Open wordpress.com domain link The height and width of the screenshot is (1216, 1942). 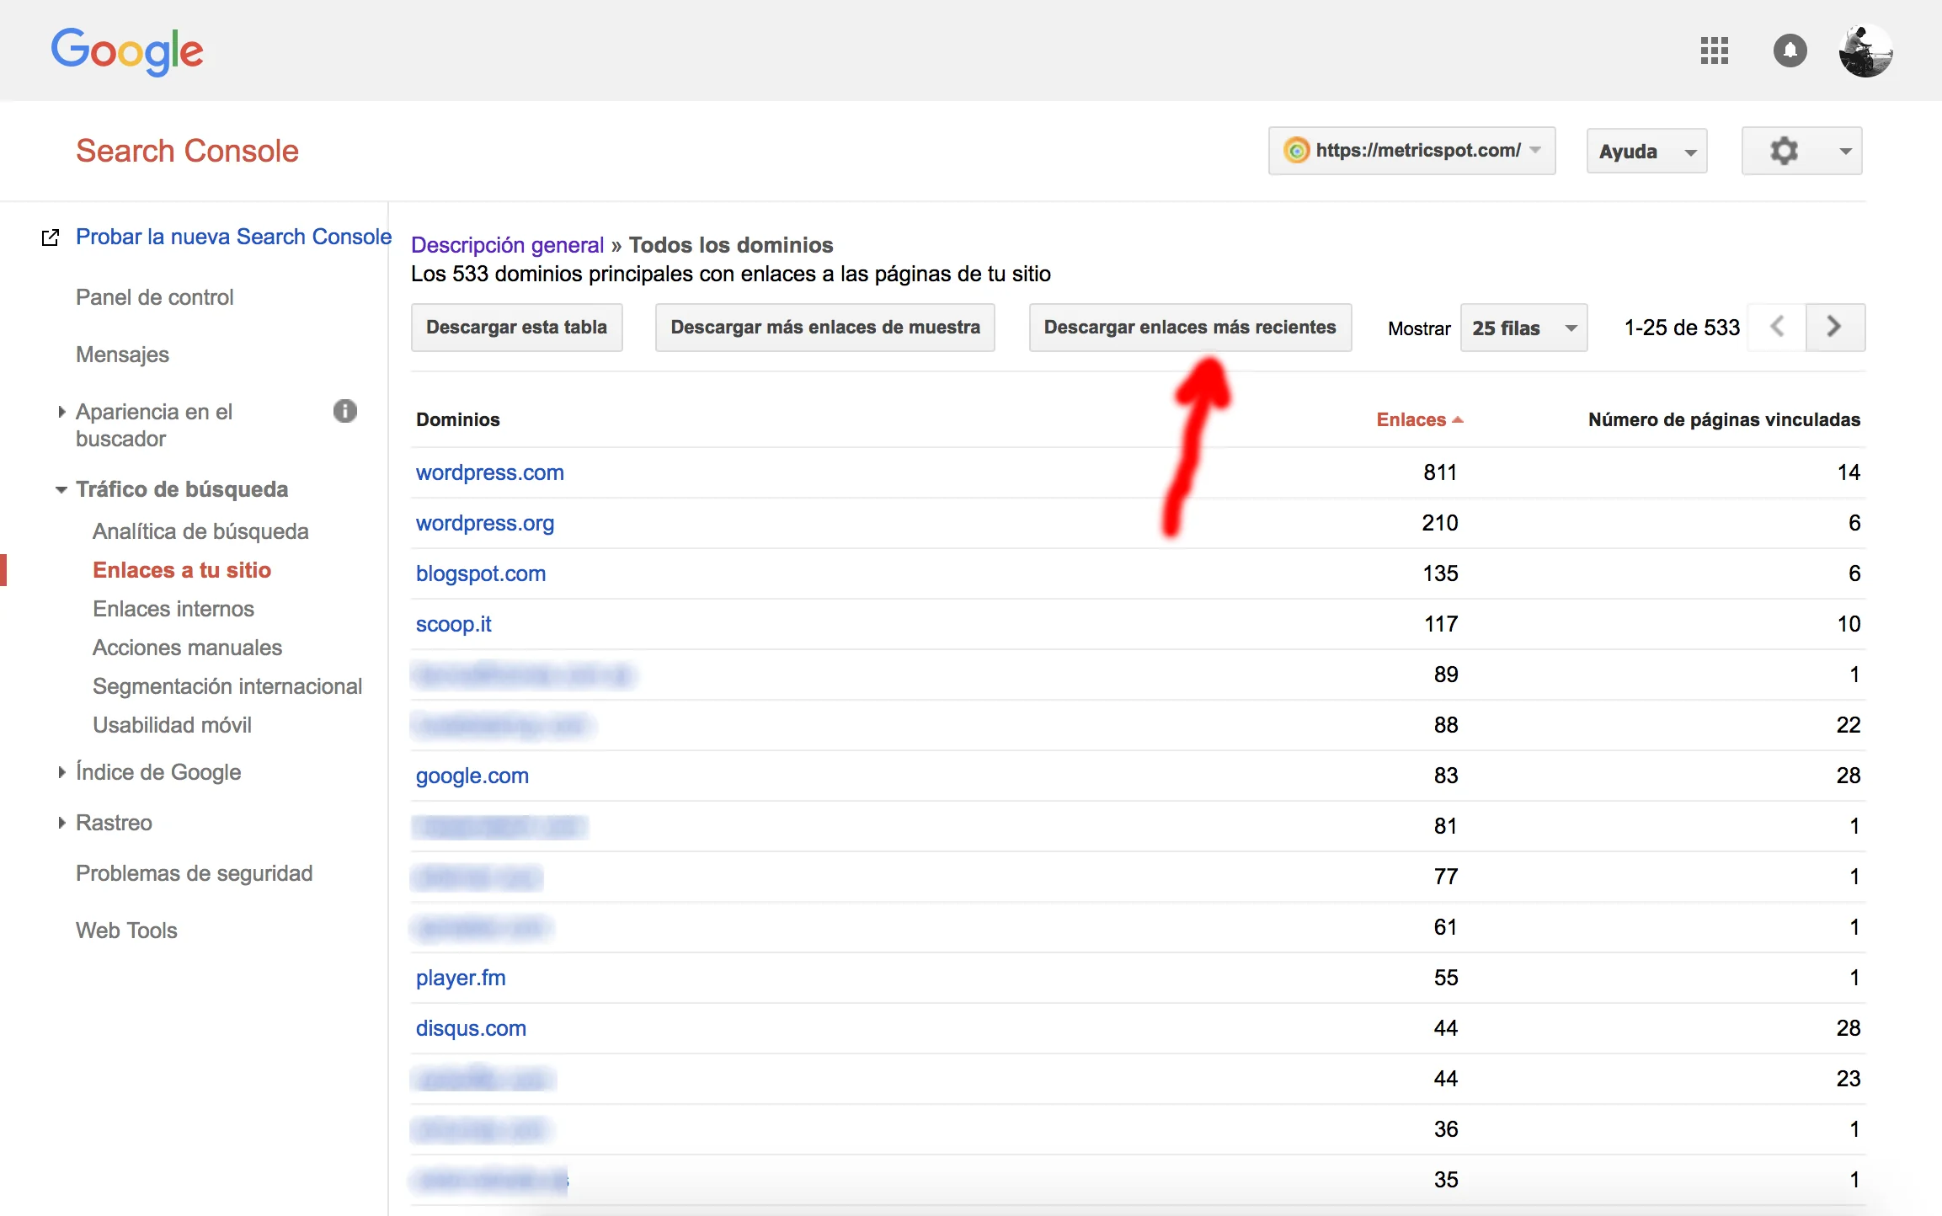[489, 472]
